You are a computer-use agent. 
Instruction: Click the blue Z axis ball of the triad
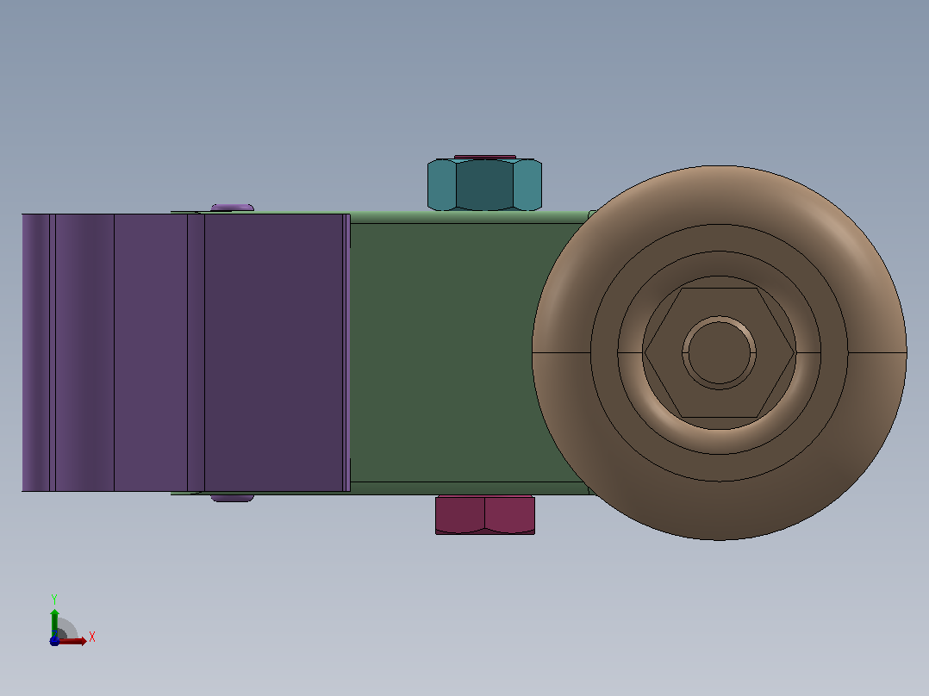click(x=54, y=641)
